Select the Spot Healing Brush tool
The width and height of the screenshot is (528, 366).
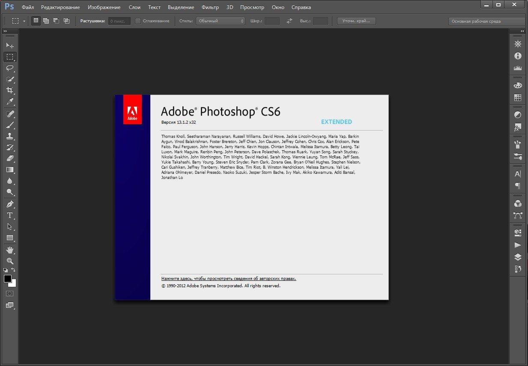tap(10, 114)
